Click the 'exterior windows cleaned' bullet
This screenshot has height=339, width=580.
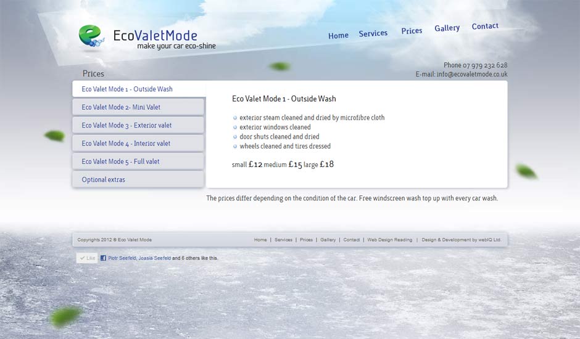pos(275,127)
